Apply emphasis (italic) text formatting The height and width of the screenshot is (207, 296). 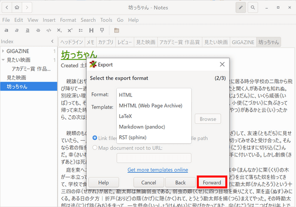(17, 31)
